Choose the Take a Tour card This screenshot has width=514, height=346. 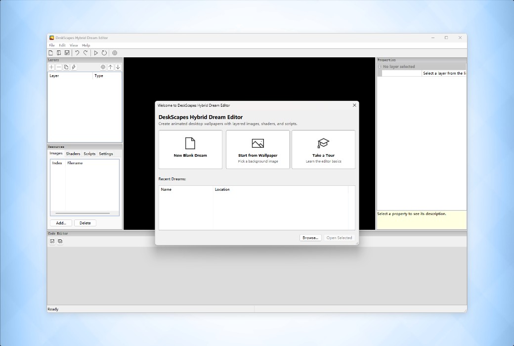tap(324, 150)
